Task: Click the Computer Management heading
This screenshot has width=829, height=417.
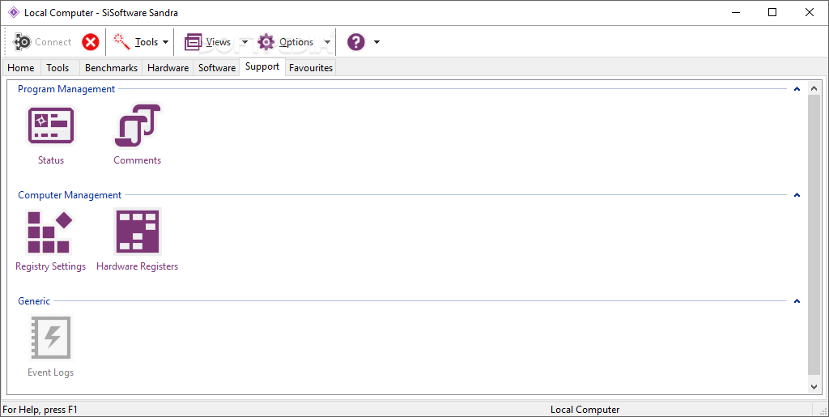Action: pos(70,195)
